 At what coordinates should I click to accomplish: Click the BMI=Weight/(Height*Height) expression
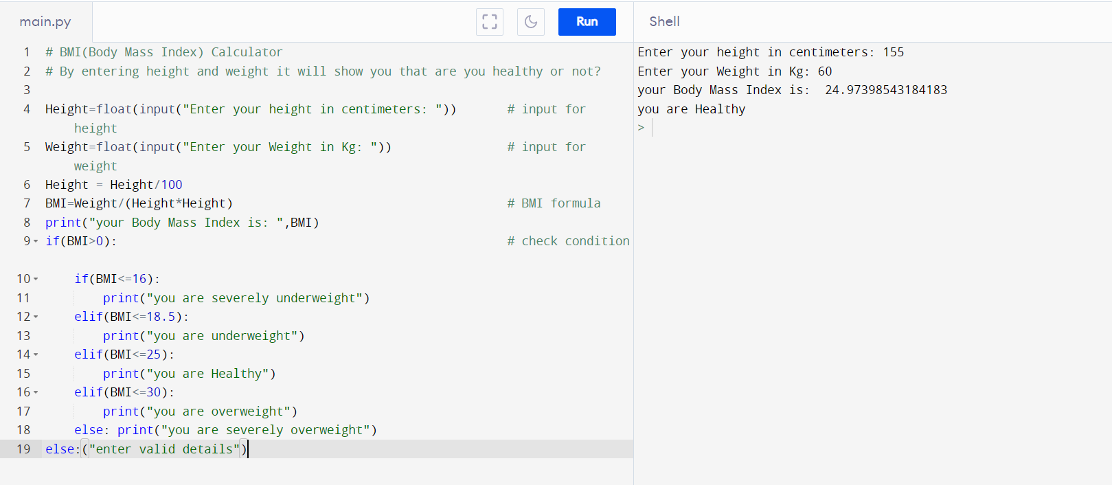[139, 203]
